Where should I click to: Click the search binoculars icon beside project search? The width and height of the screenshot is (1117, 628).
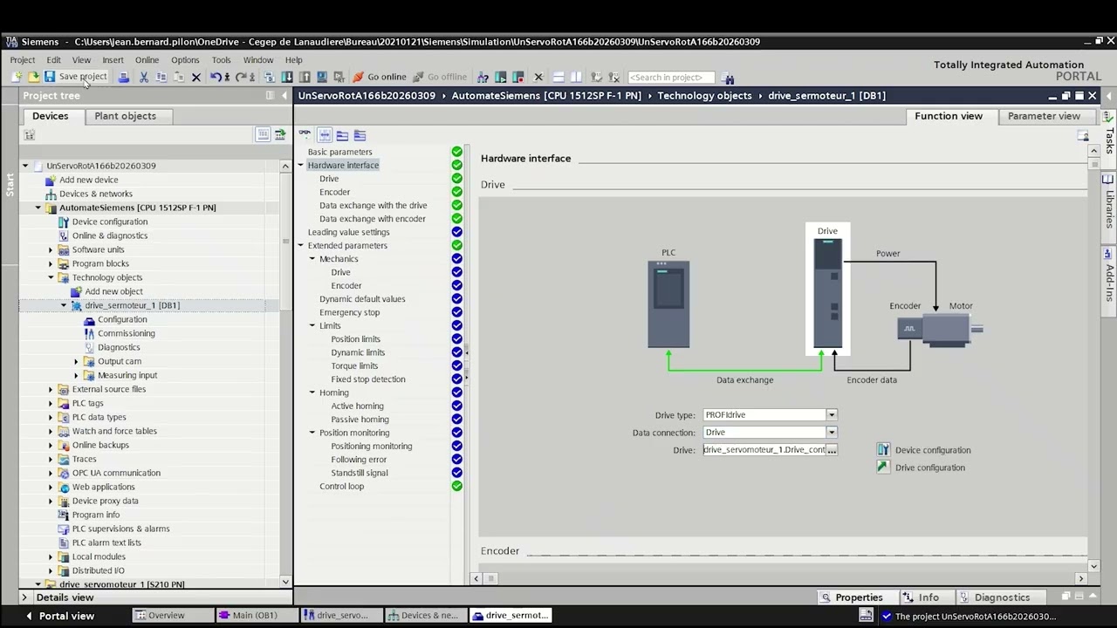[x=728, y=78]
